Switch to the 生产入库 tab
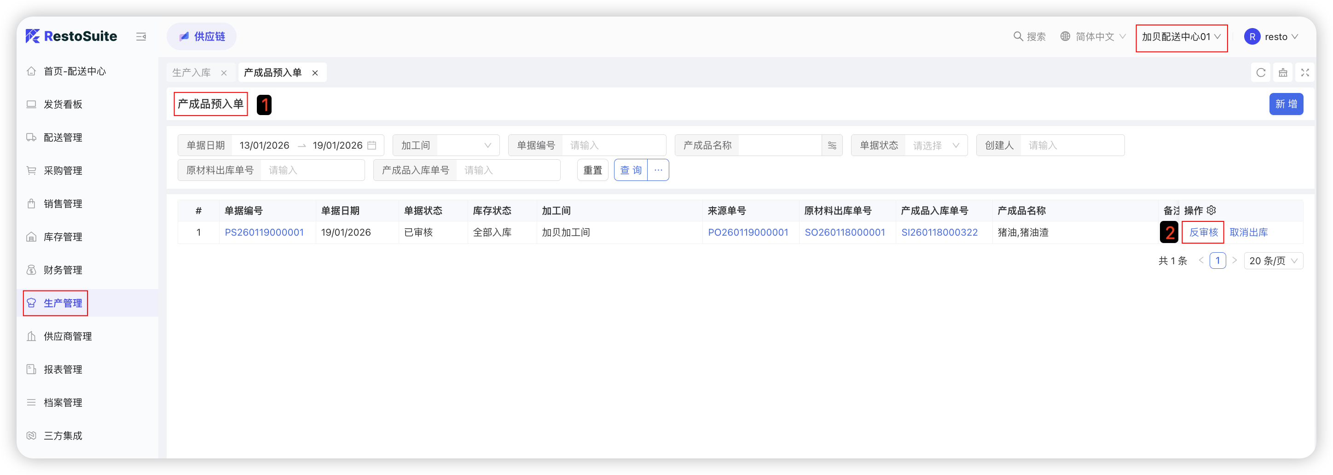This screenshot has height=475, width=1333. (191, 73)
